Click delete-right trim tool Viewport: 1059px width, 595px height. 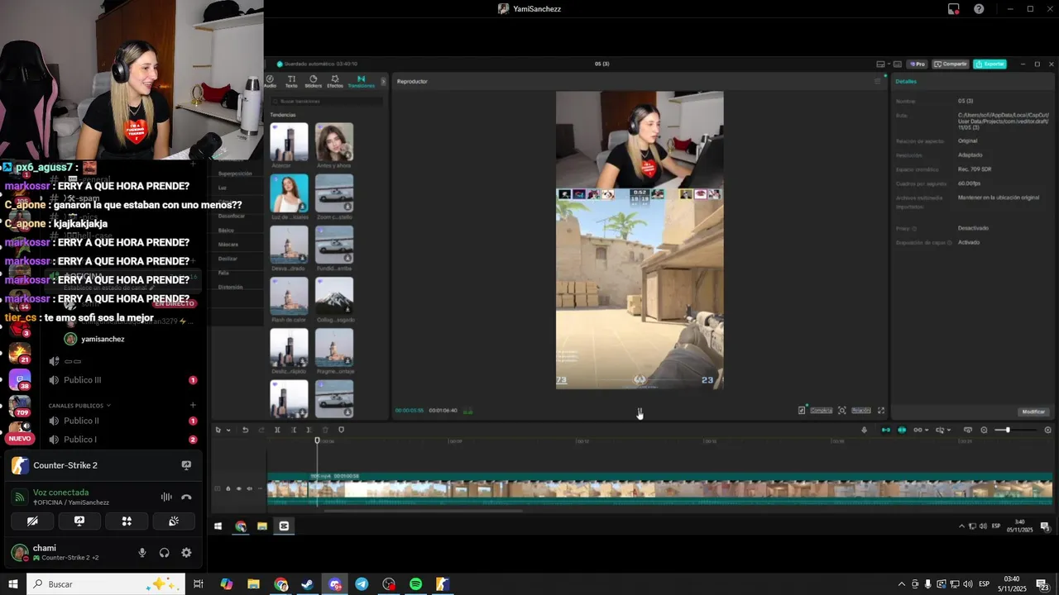(x=309, y=430)
